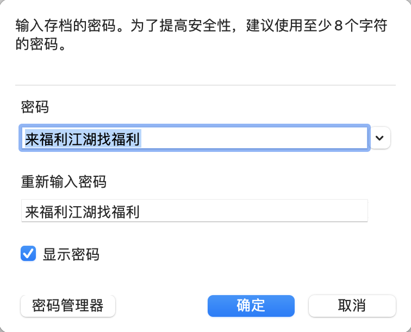411x332 pixels.
Task: Cancel the dialog with 取消
Action: pos(352,306)
